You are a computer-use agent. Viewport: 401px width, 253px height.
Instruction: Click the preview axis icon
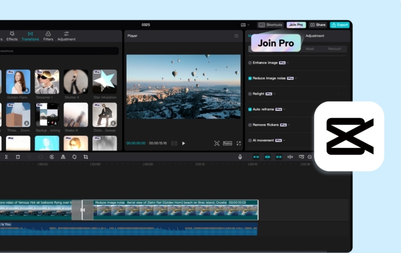click(290, 157)
